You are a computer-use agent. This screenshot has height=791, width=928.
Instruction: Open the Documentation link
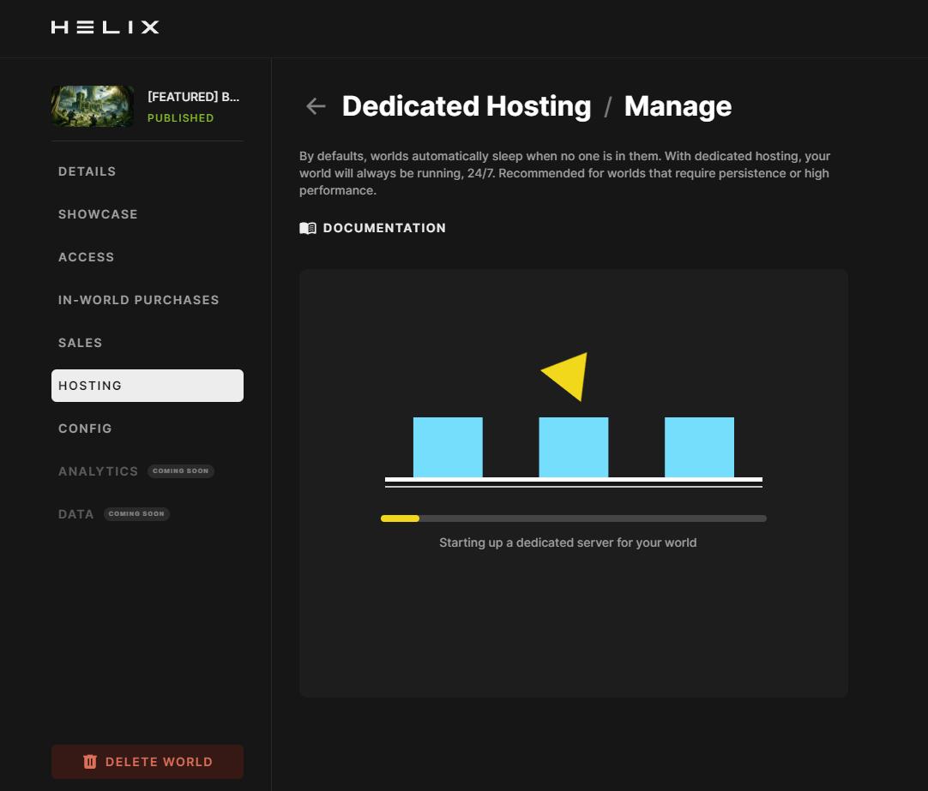point(384,228)
